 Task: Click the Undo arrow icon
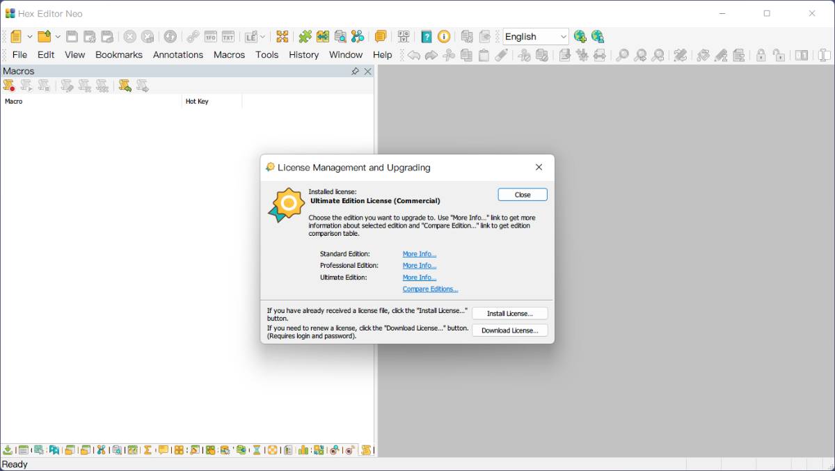click(x=414, y=55)
